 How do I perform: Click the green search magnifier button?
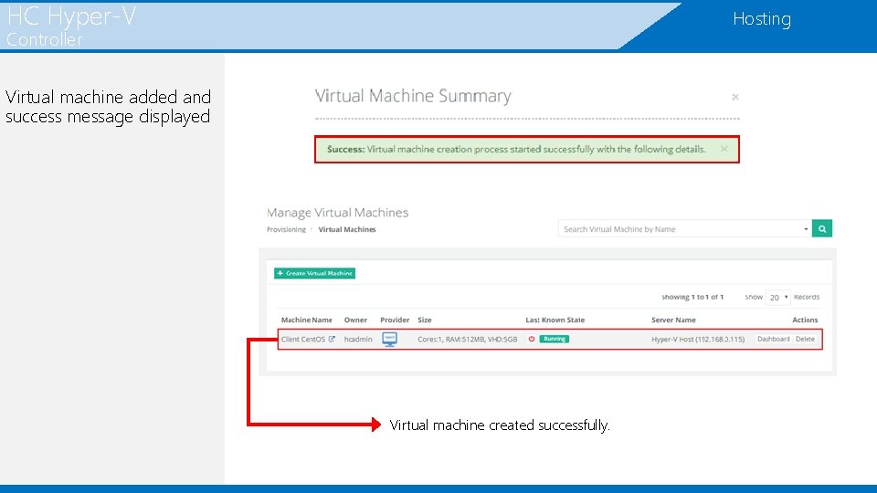(x=821, y=228)
